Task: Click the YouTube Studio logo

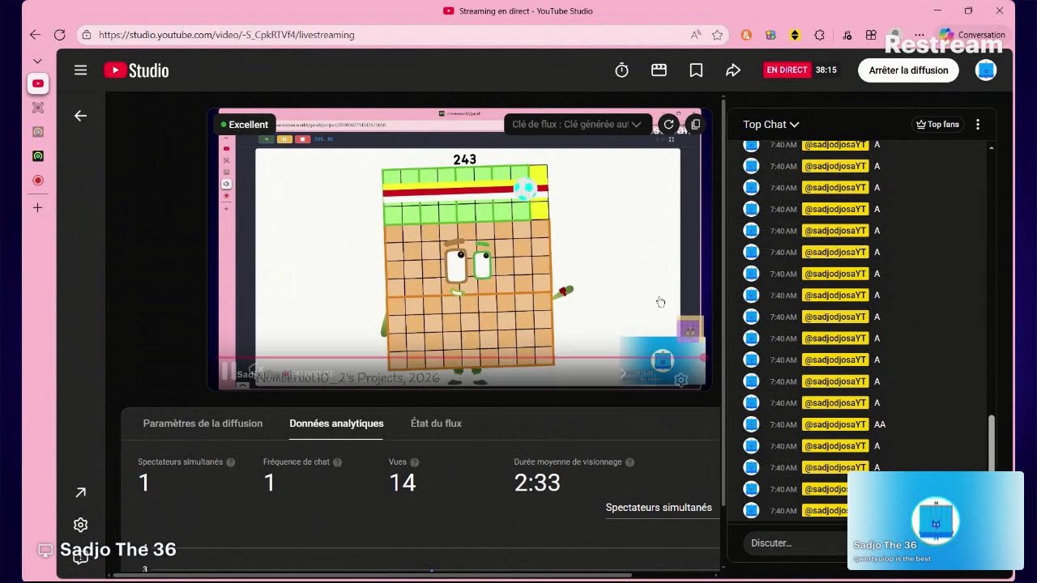Action: [x=136, y=70]
